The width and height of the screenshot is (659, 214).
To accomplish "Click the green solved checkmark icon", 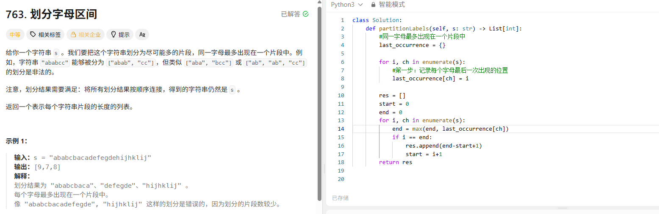I will (306, 14).
